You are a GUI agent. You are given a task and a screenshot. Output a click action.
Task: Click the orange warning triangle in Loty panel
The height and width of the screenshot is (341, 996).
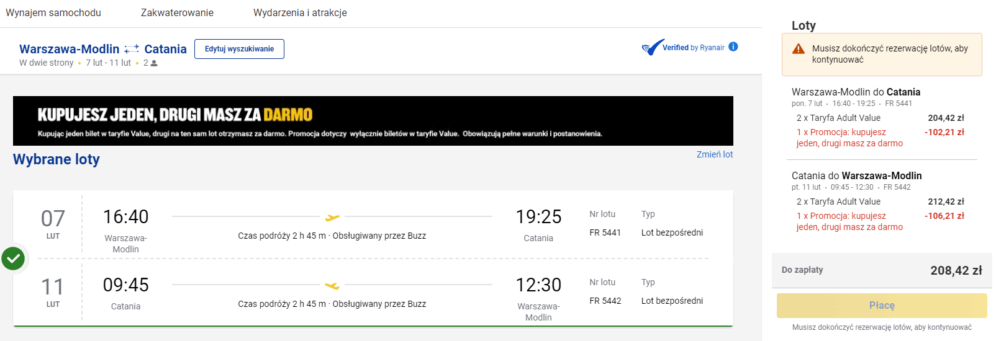[x=799, y=49]
